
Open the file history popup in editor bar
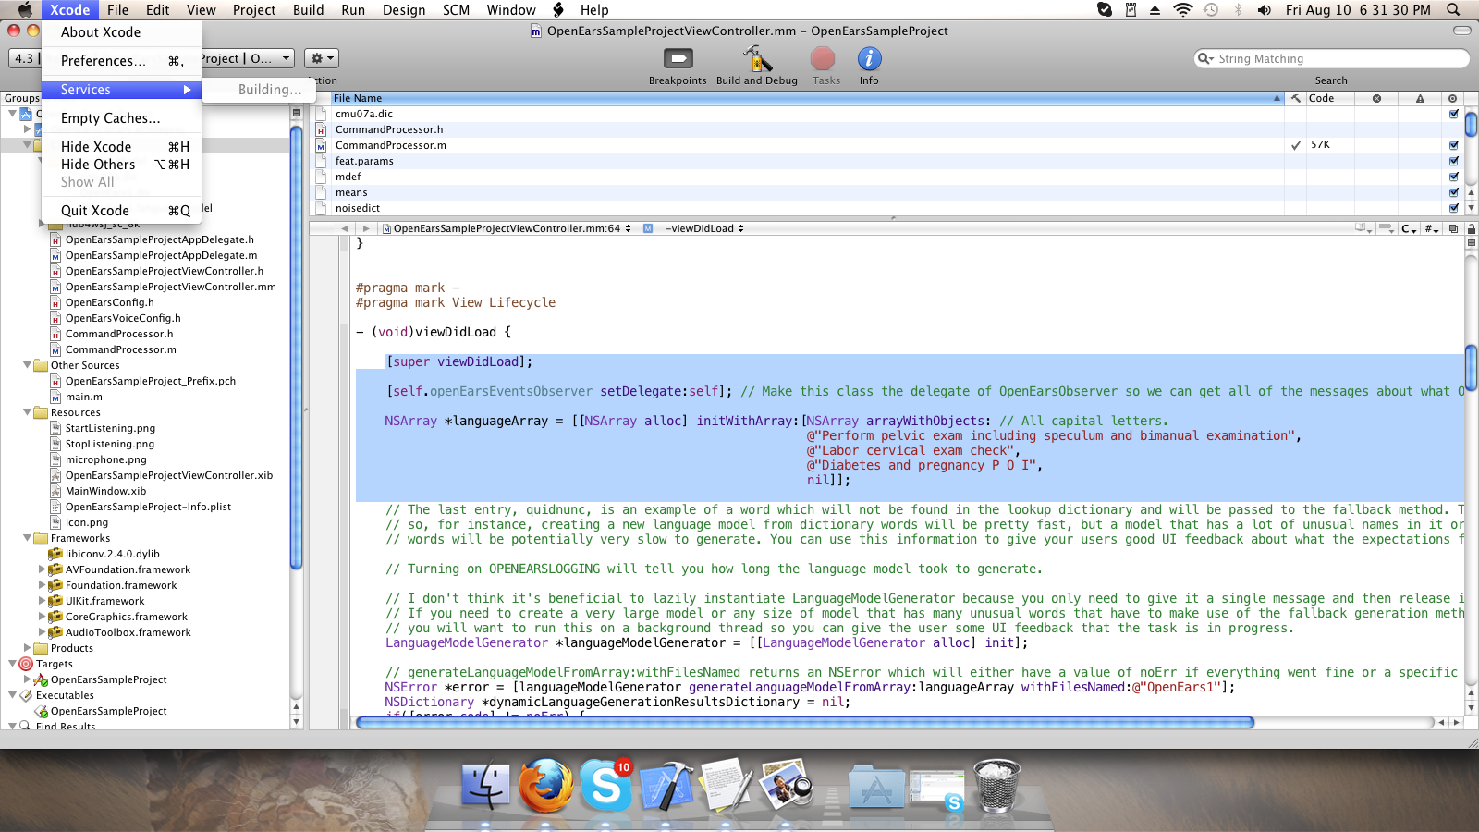pyautogui.click(x=507, y=228)
